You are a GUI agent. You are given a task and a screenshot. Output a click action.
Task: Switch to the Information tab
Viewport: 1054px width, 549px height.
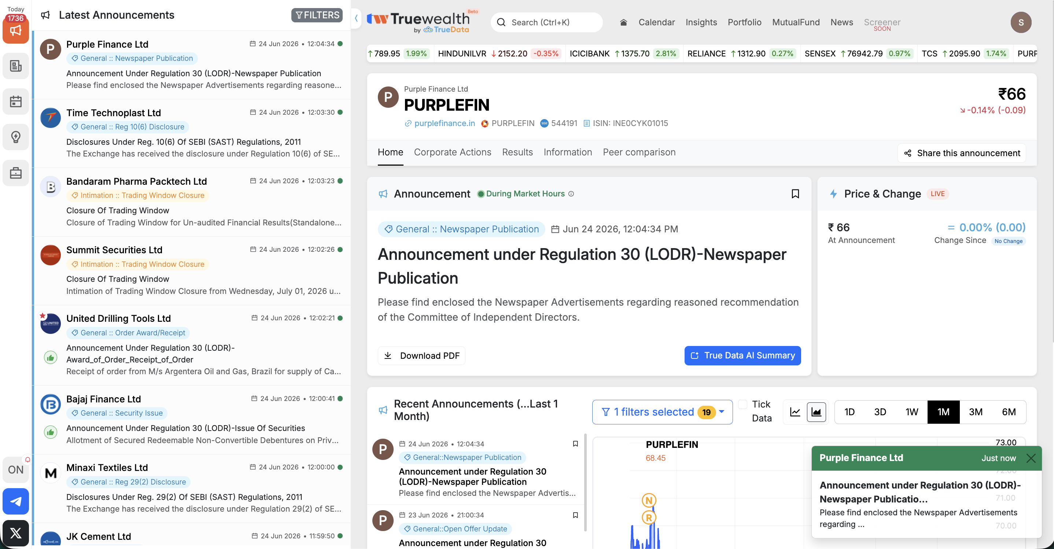click(568, 152)
